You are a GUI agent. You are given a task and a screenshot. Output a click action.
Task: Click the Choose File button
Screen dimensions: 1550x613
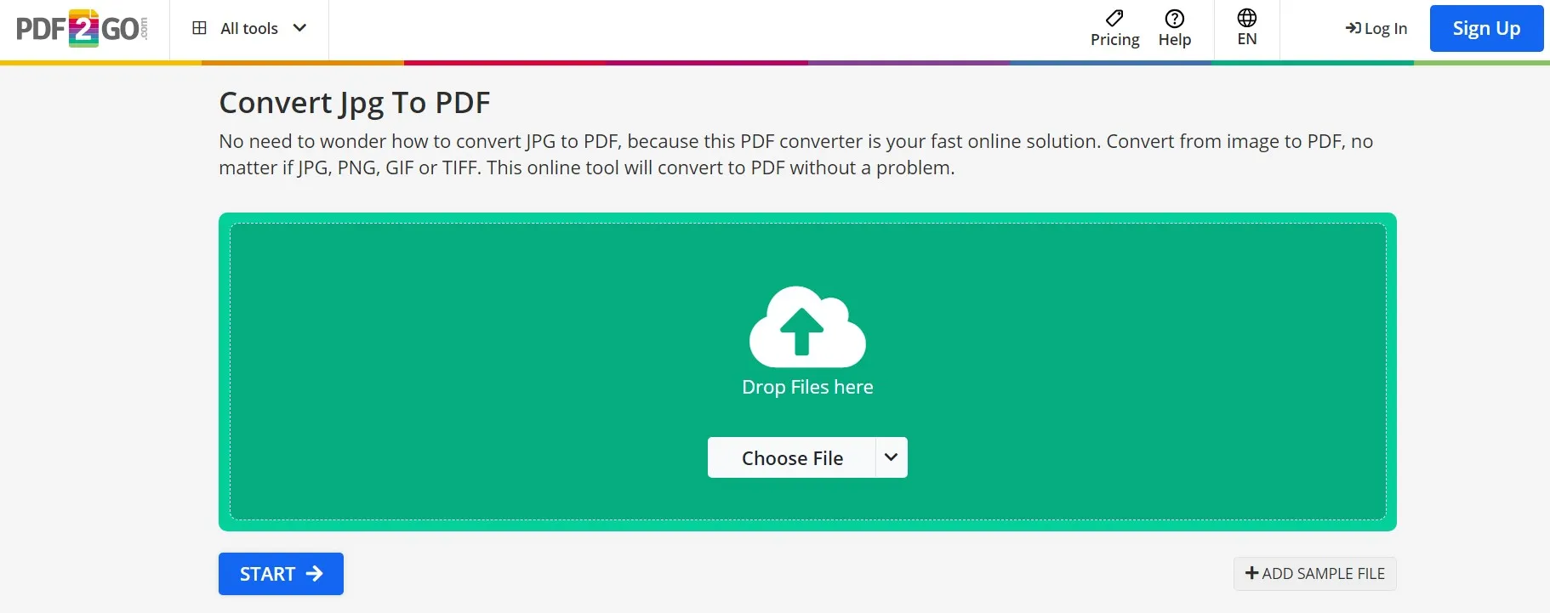pyautogui.click(x=792, y=457)
